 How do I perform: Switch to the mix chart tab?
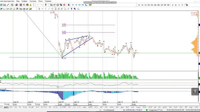click(16, 107)
